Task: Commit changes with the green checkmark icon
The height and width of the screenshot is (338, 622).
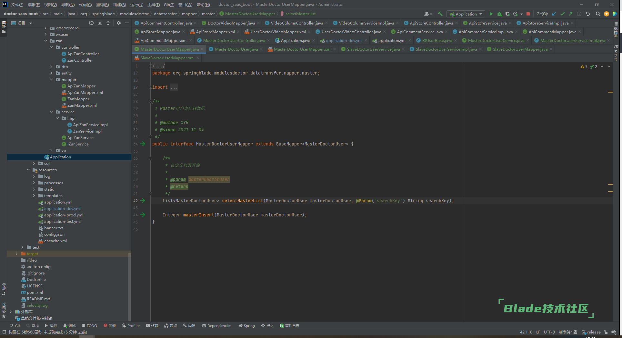Action: [x=562, y=14]
